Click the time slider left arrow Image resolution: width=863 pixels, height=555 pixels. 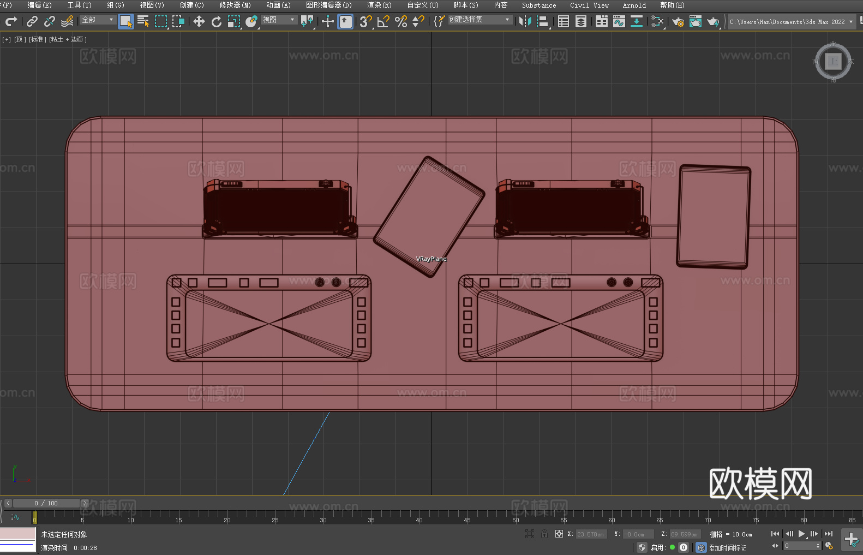click(x=8, y=503)
